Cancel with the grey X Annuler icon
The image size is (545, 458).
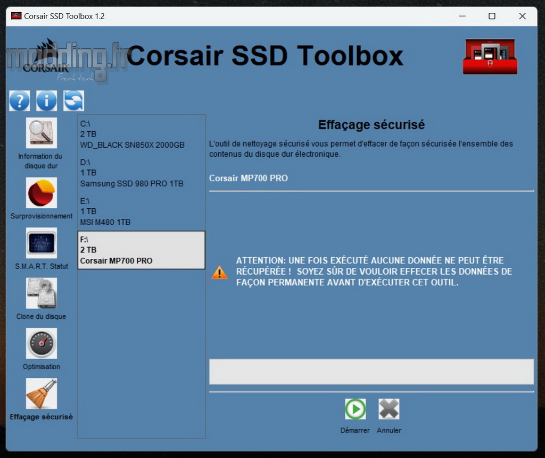click(389, 409)
